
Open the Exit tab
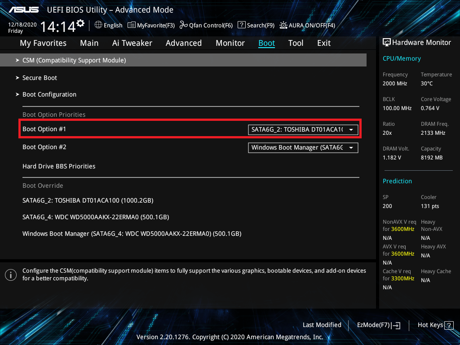click(324, 43)
